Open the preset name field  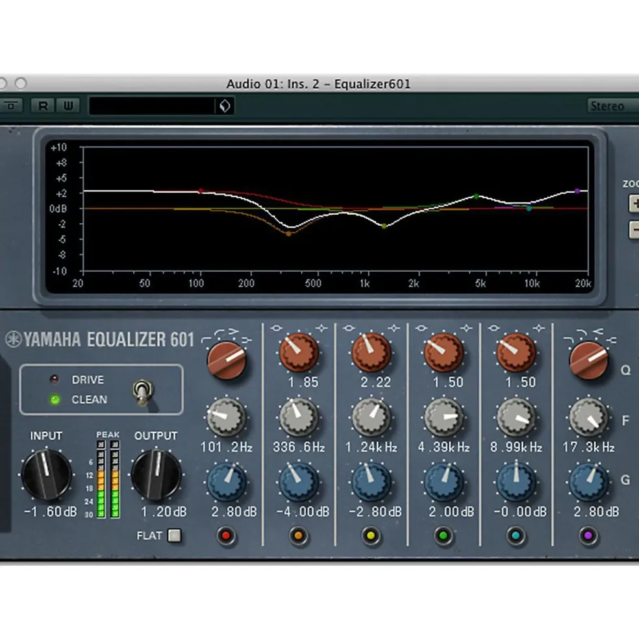click(x=151, y=106)
